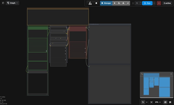The image size is (174, 105).
Task: Click the red cancel X button
Action: coord(159,3)
